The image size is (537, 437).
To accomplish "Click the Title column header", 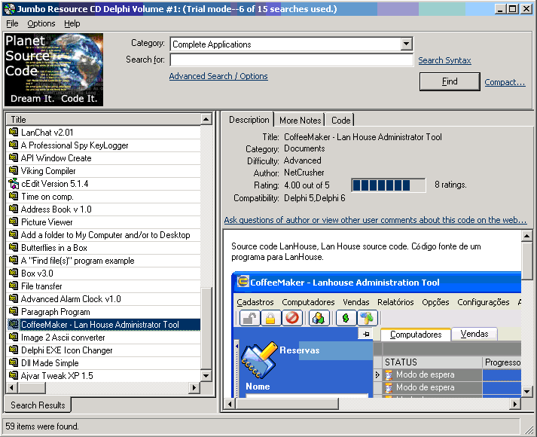I will (105, 119).
